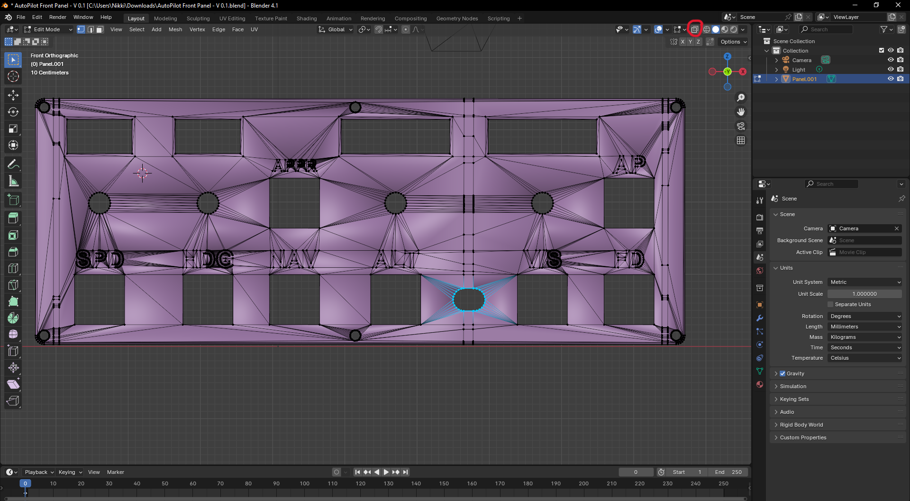Jump to the timeline end frame
This screenshot has width=910, height=501.
click(x=405, y=472)
